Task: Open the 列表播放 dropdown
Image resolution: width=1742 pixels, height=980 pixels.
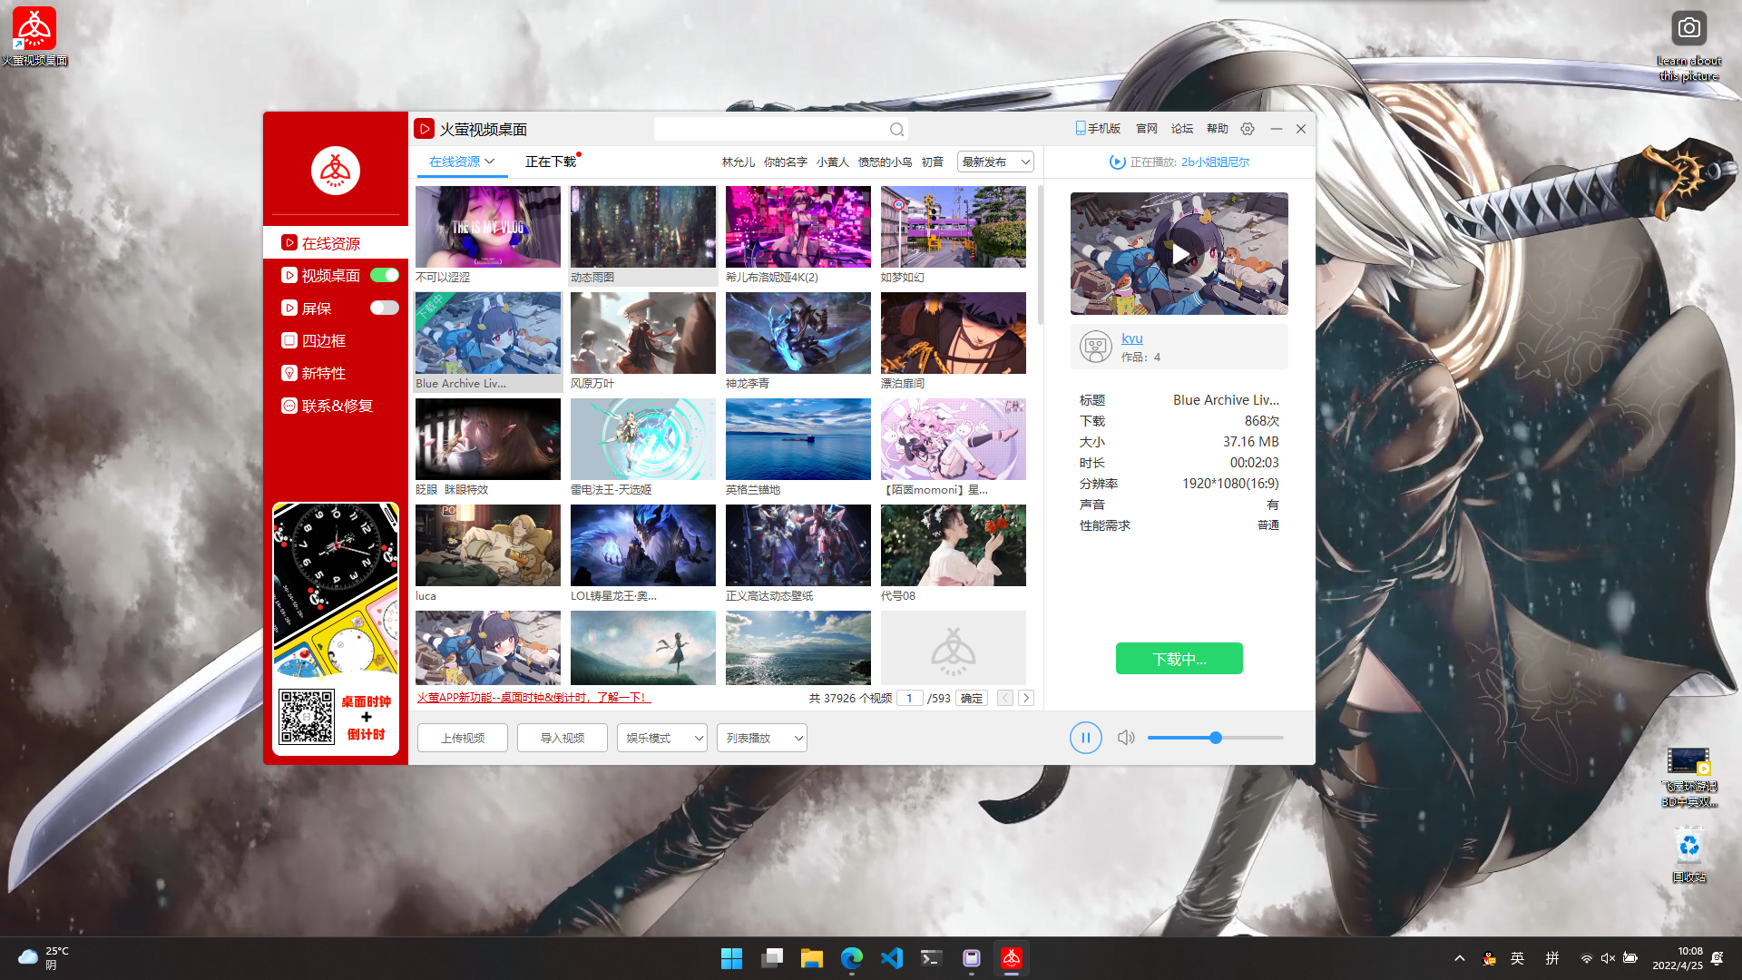Action: [x=762, y=738]
